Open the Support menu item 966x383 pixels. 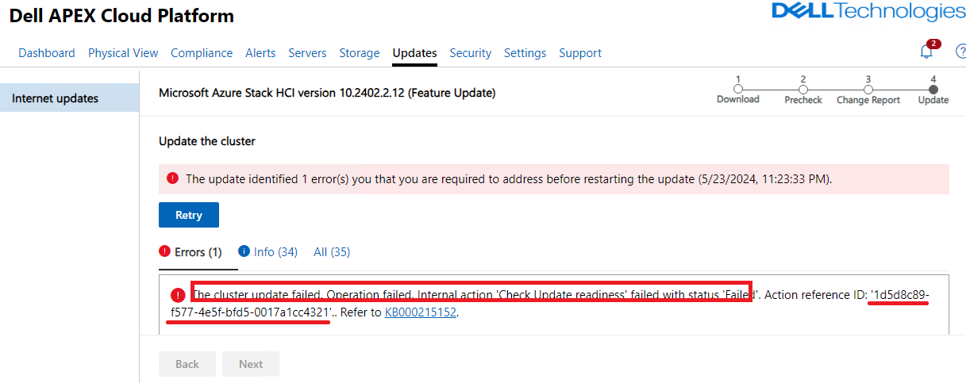pyautogui.click(x=580, y=53)
